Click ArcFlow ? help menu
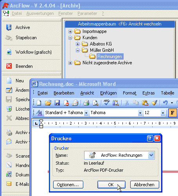Image resolution: width=178 pixels, height=196 pixels. coord(103,13)
